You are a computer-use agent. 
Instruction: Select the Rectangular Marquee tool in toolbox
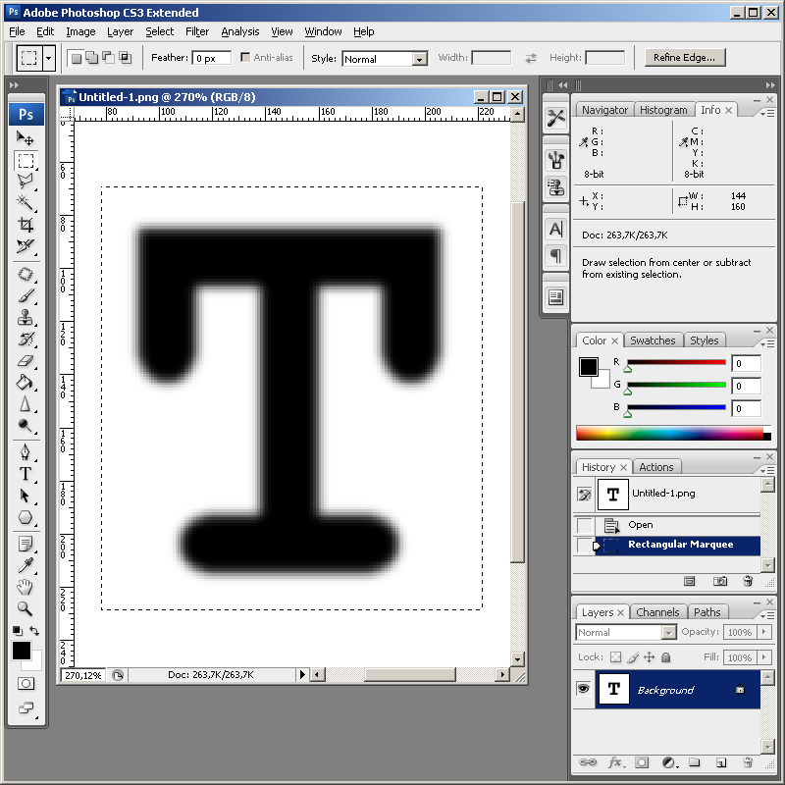click(26, 161)
